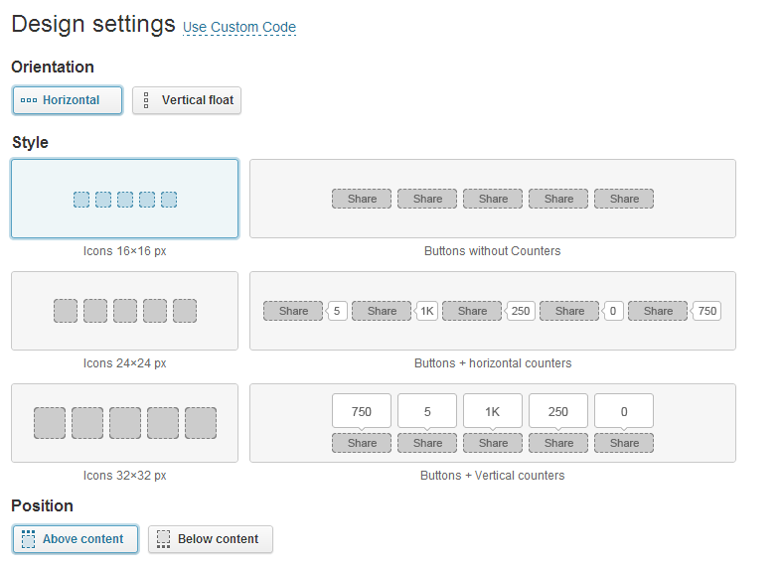
Task: Click first small icon in 16×16 preview
Action: click(81, 200)
